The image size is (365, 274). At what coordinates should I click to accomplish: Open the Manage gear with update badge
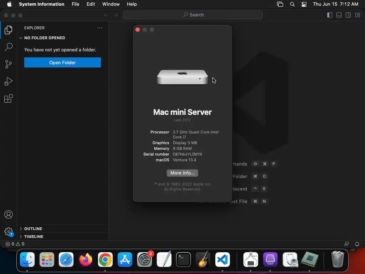click(x=9, y=232)
